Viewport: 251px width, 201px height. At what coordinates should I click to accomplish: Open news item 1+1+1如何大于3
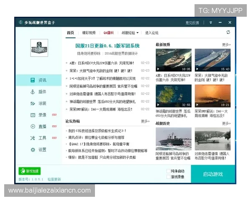click(x=102, y=79)
